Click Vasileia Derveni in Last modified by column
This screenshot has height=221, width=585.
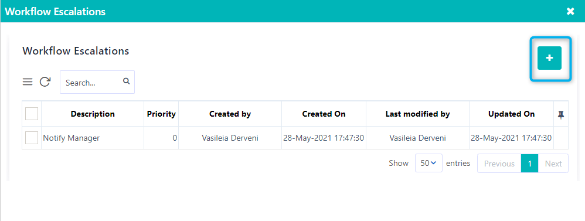pyautogui.click(x=418, y=138)
